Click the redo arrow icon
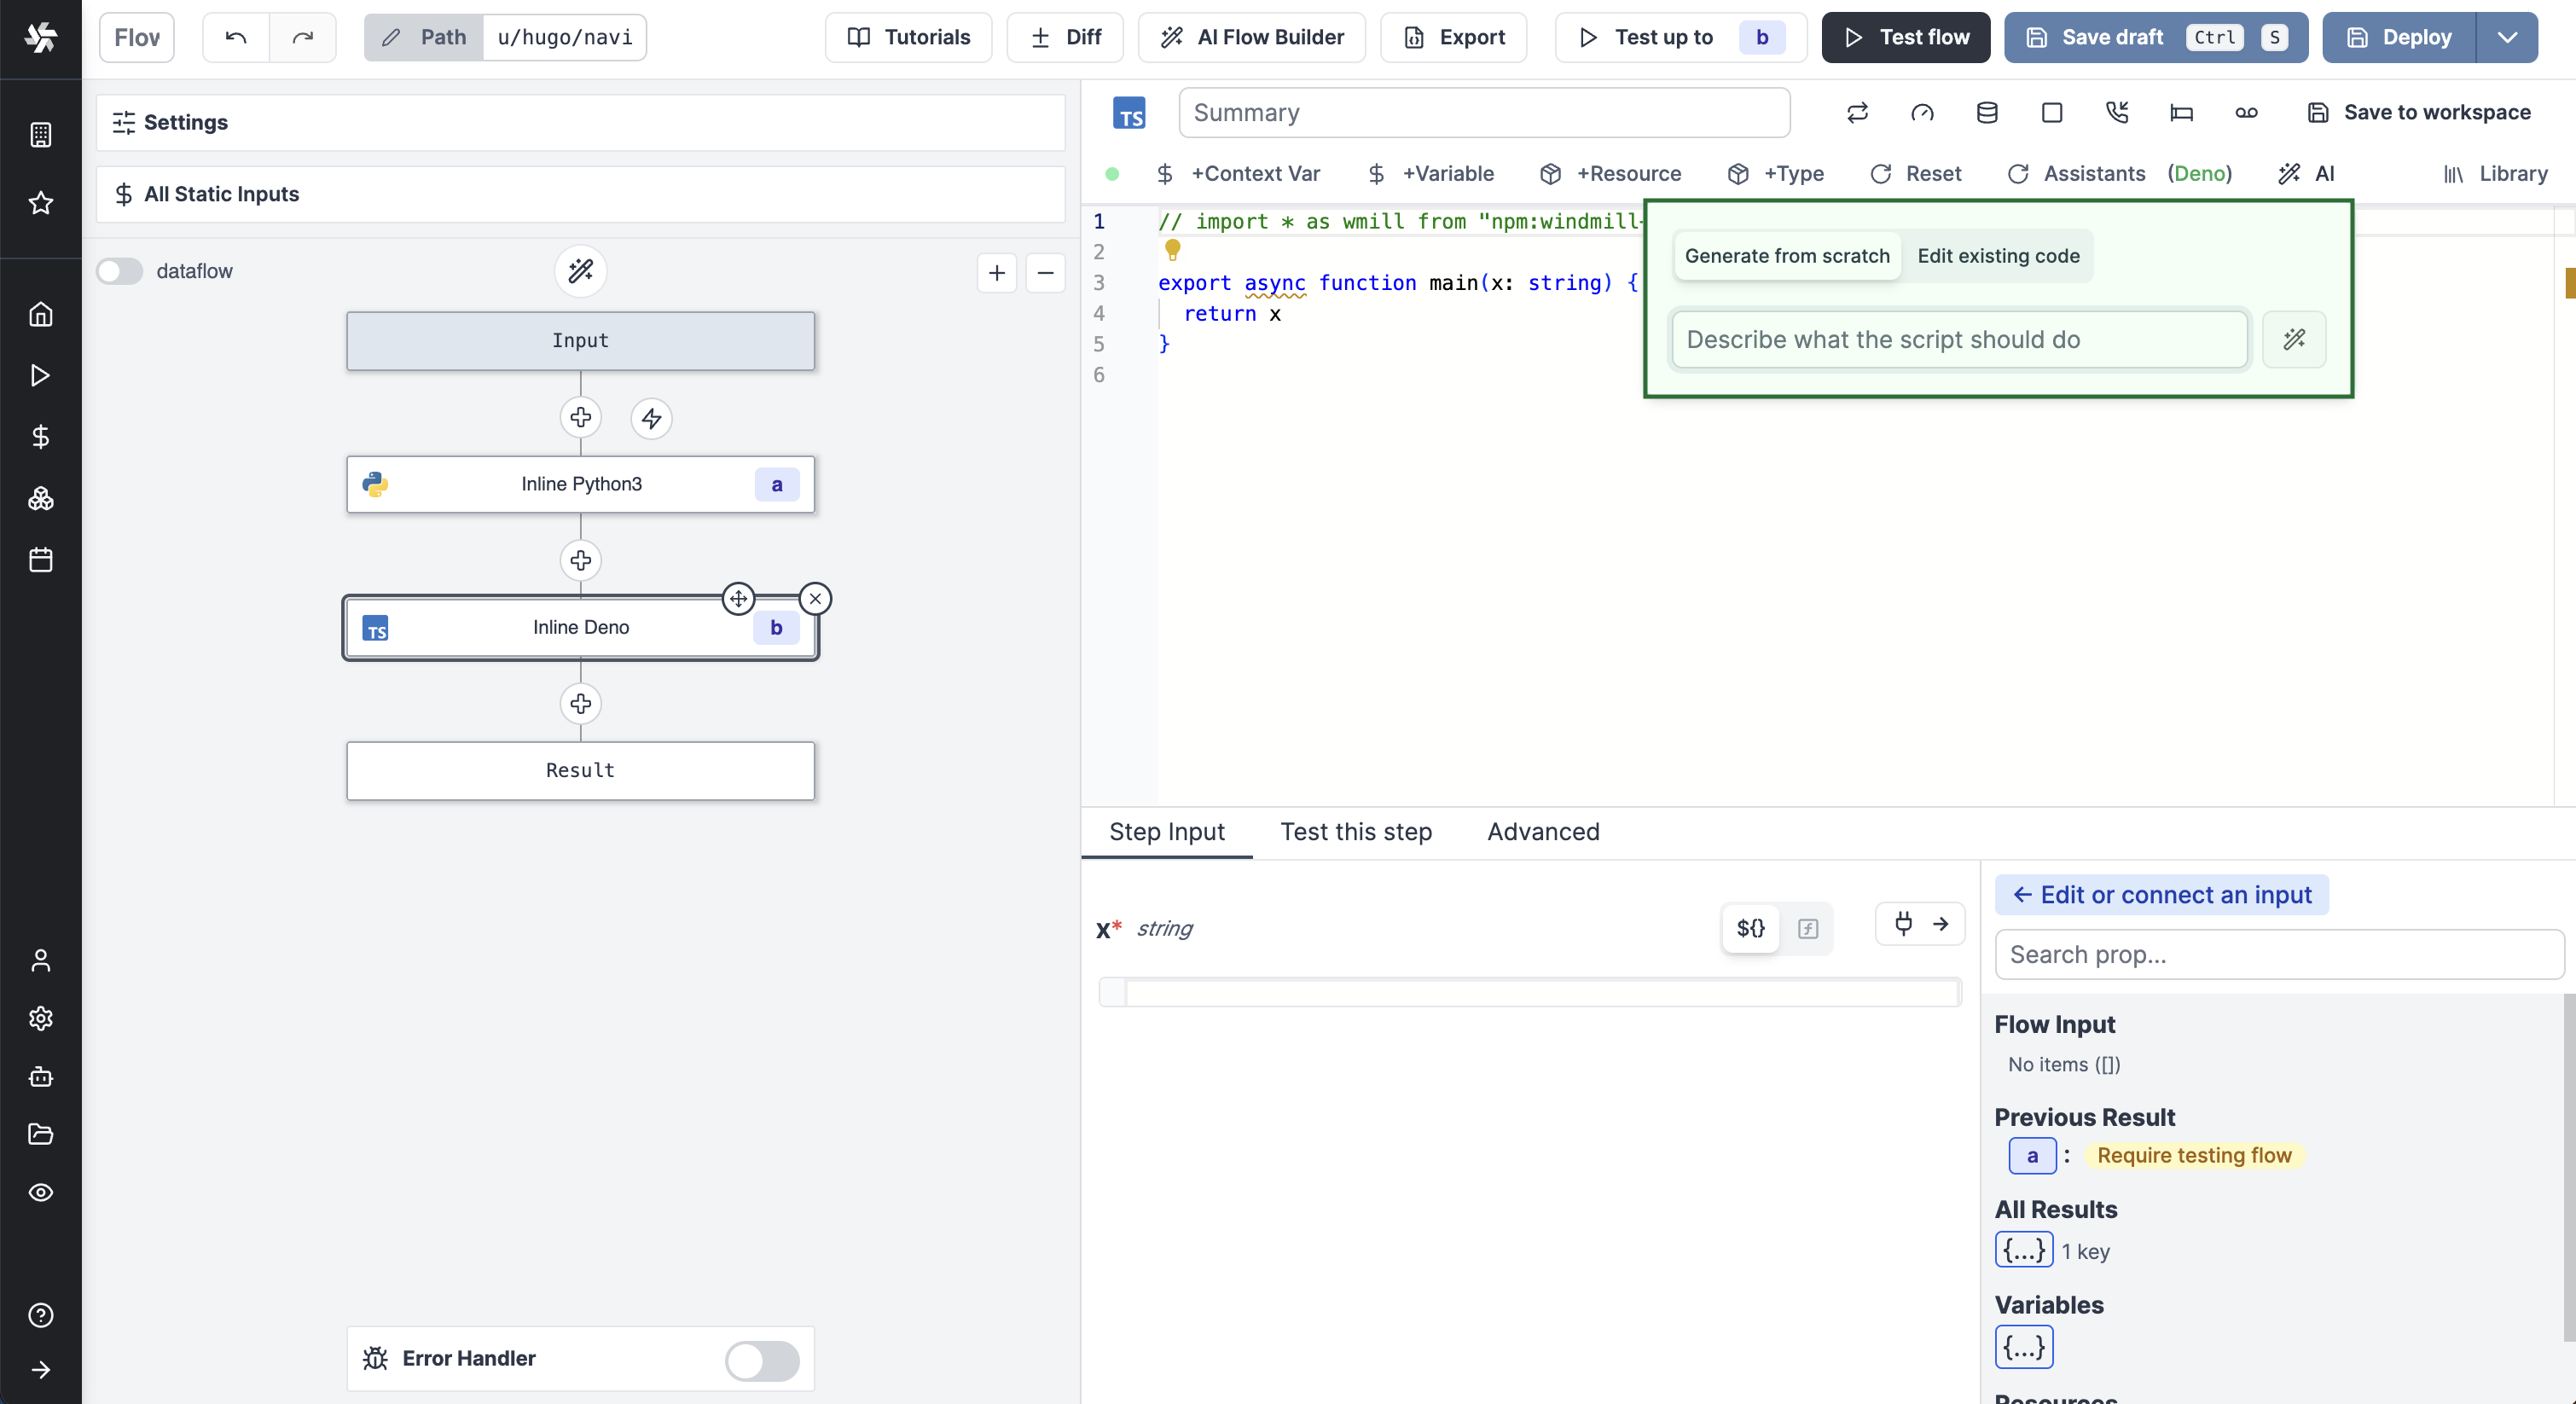 coord(302,37)
